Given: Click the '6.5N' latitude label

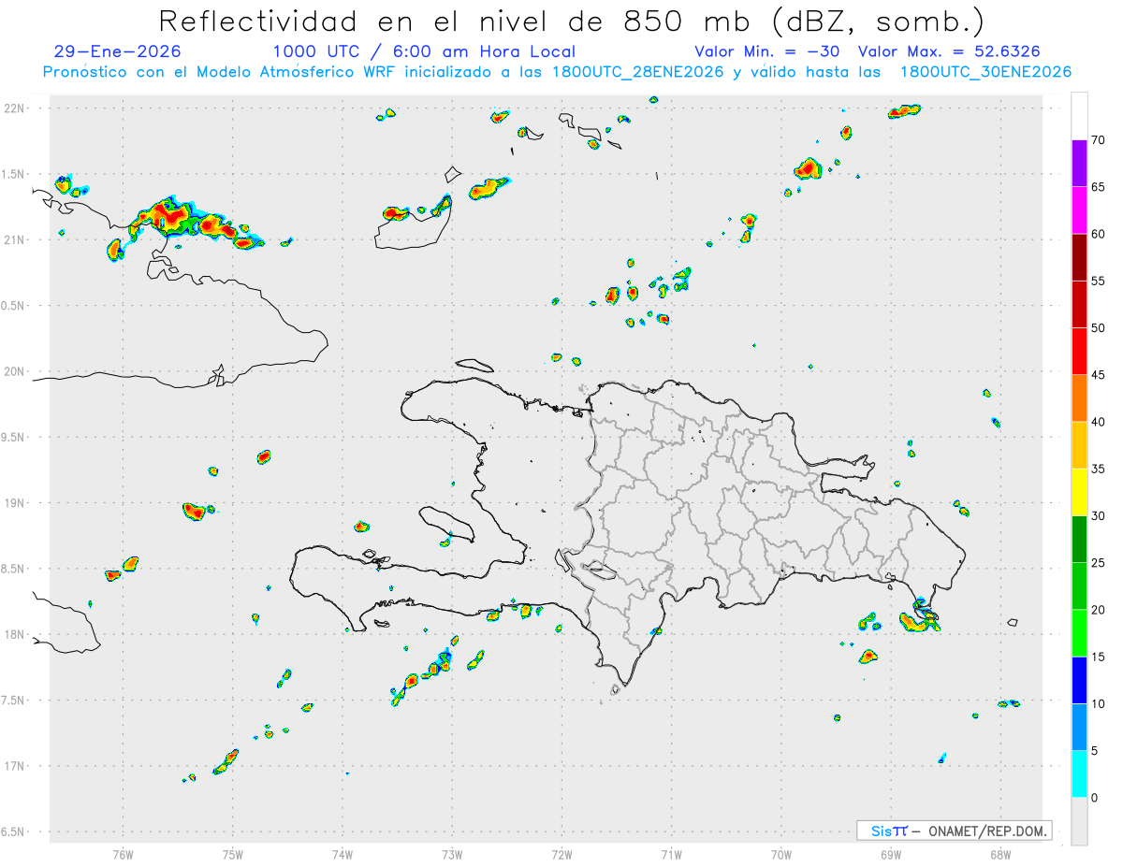Looking at the screenshot, I should pyautogui.click(x=14, y=832).
